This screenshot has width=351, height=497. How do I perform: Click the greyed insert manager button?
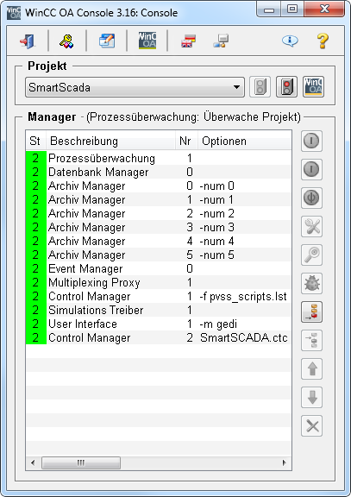311,341
